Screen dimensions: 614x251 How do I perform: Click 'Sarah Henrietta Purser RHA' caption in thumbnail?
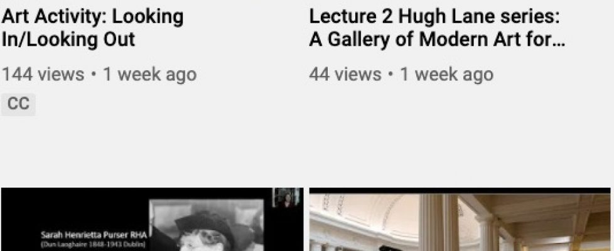(x=94, y=235)
